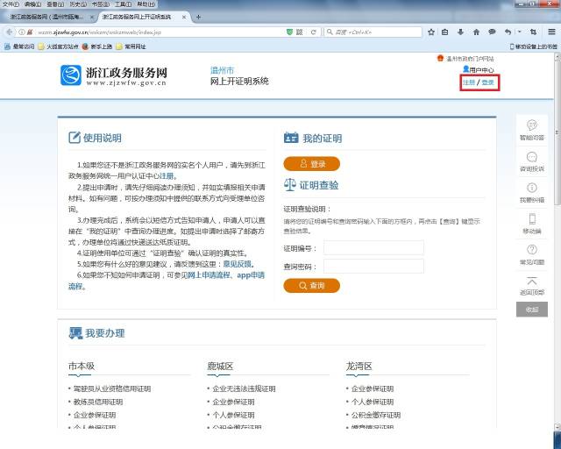Click the green shield icon in address bar
The width and height of the screenshot is (561, 449).
coord(289,32)
